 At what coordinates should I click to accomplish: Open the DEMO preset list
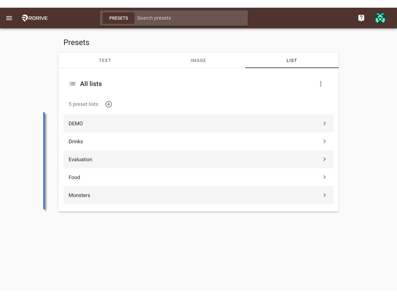coord(198,123)
